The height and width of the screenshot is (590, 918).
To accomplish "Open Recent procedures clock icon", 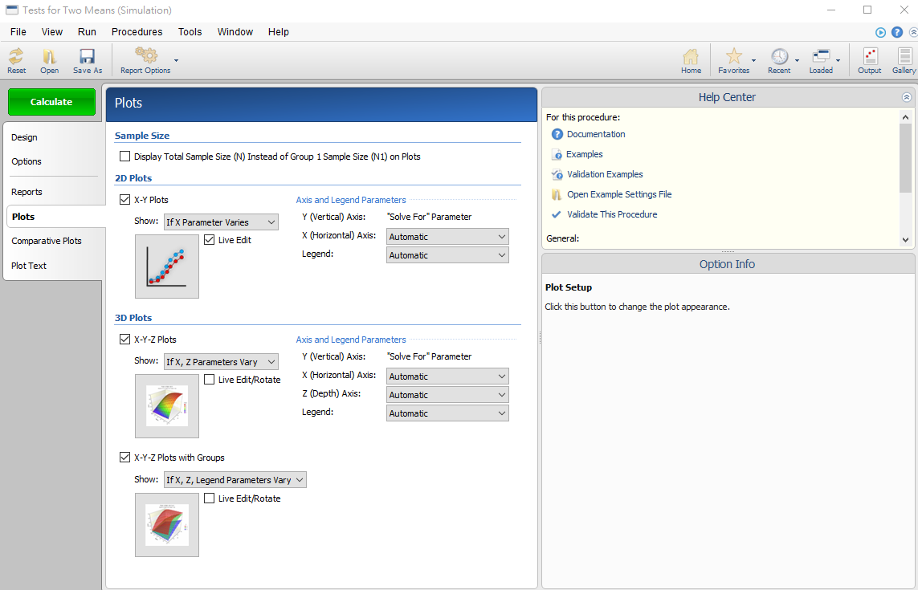I will point(779,57).
